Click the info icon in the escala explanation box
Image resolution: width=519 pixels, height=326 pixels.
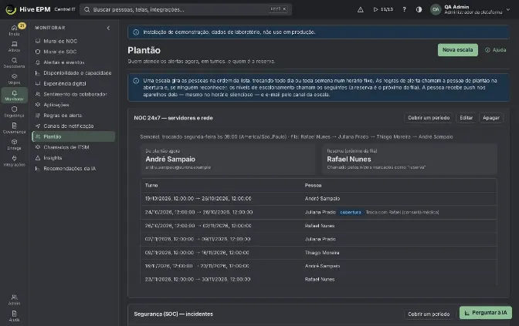136,81
